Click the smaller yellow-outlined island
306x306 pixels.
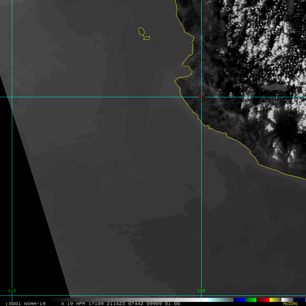click(147, 38)
